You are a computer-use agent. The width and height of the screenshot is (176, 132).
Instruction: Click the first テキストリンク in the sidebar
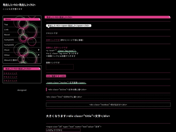(10, 73)
